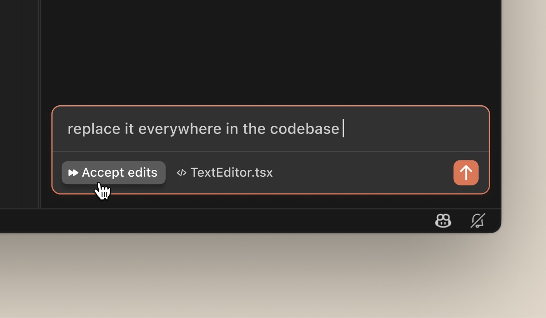Click the code brackets icon before TextEditor.tsx

pyautogui.click(x=182, y=173)
